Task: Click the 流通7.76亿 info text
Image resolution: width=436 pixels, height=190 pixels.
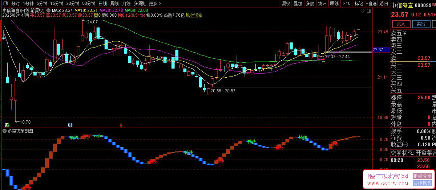Action: (x=174, y=16)
